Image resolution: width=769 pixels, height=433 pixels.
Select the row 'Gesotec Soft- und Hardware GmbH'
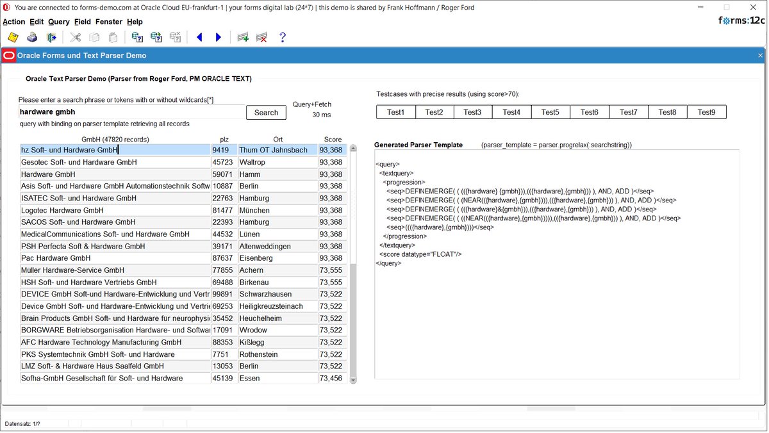pyautogui.click(x=115, y=162)
